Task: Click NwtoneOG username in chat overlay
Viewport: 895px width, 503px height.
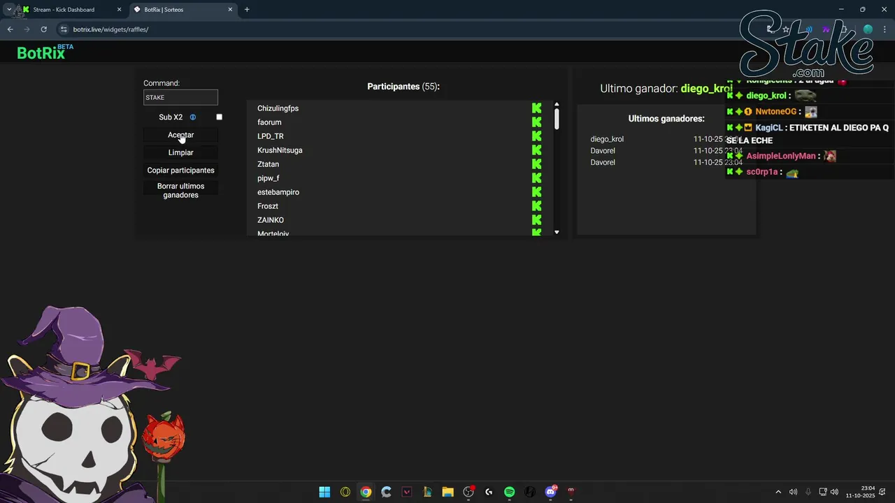Action: [775, 112]
